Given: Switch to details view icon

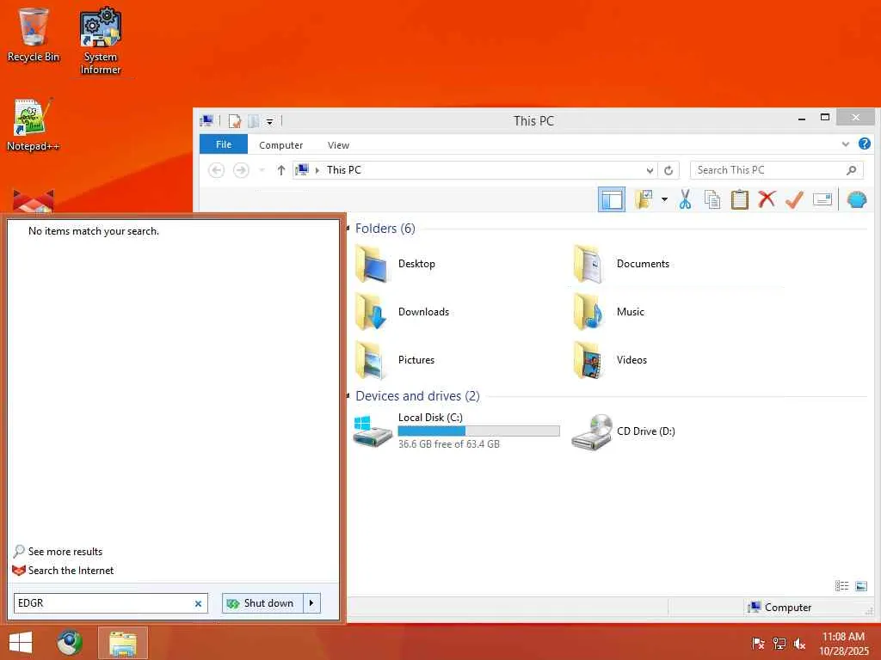Looking at the screenshot, I should (x=841, y=586).
